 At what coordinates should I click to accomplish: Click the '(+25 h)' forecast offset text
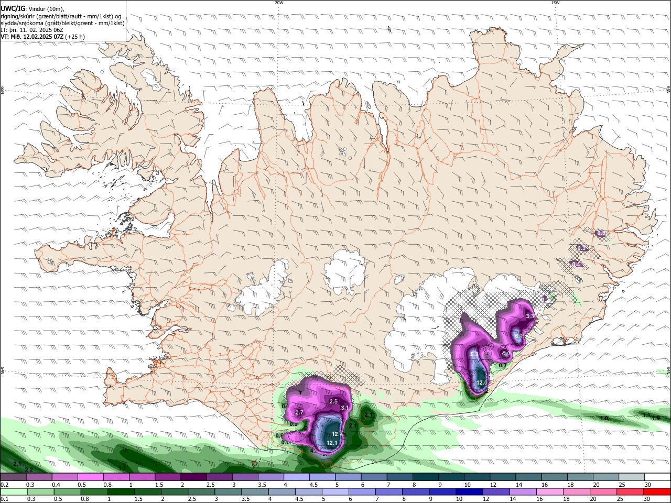[x=75, y=37]
